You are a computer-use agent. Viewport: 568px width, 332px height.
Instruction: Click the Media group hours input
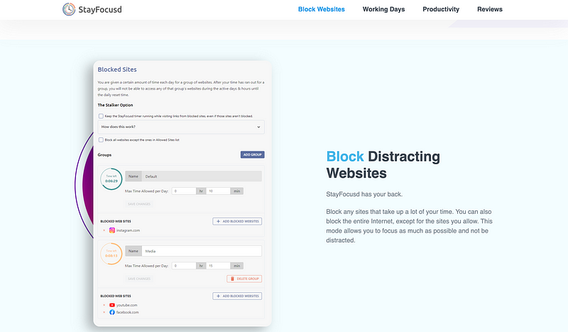pyautogui.click(x=184, y=266)
